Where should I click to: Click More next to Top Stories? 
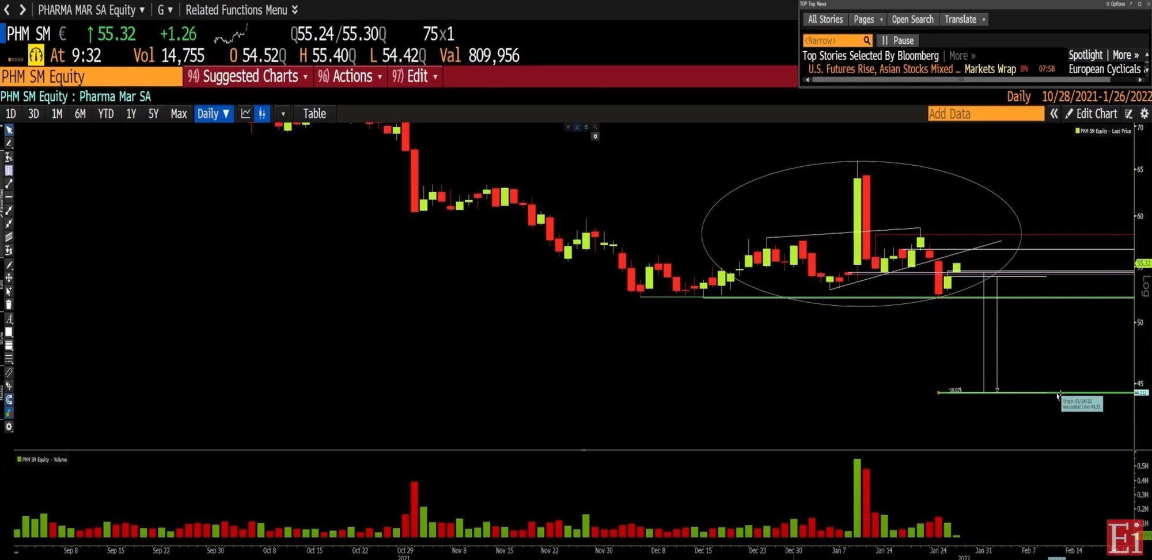pos(962,56)
